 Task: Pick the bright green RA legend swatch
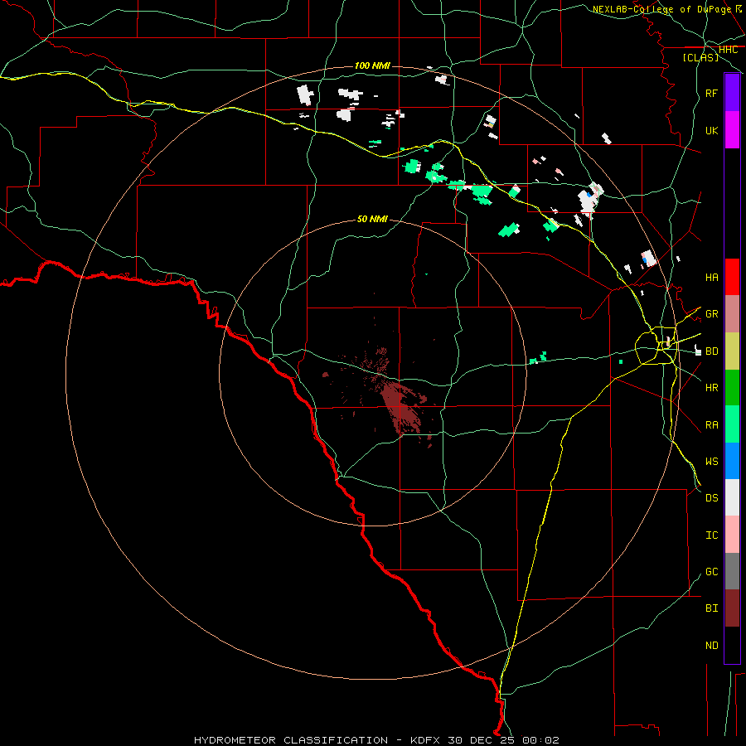point(732,424)
